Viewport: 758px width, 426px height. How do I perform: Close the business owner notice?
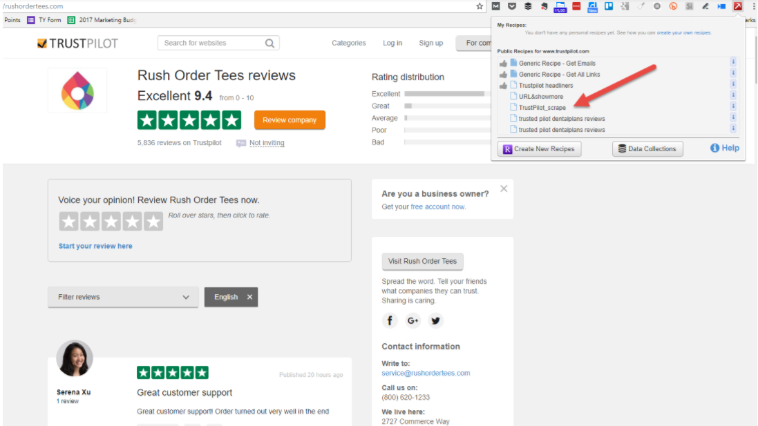504,188
